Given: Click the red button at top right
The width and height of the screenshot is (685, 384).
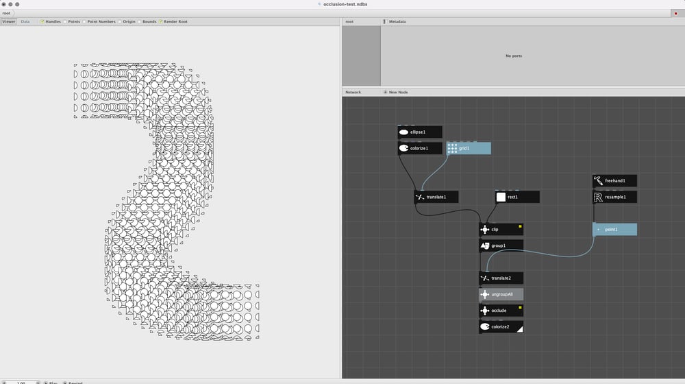Looking at the screenshot, I should (676, 14).
